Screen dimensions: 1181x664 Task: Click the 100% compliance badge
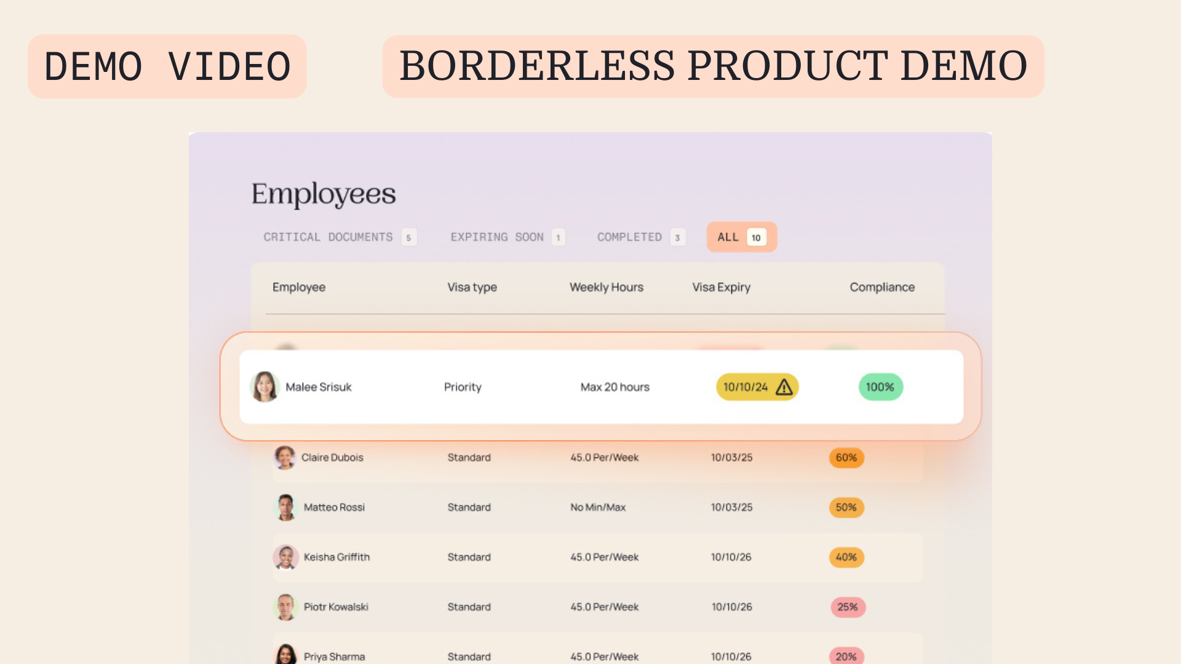(880, 387)
